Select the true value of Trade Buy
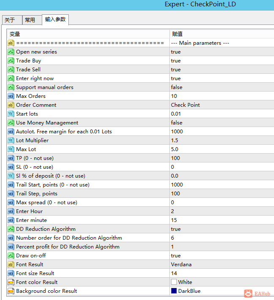The width and height of the screenshot is (274, 300). pos(176,61)
